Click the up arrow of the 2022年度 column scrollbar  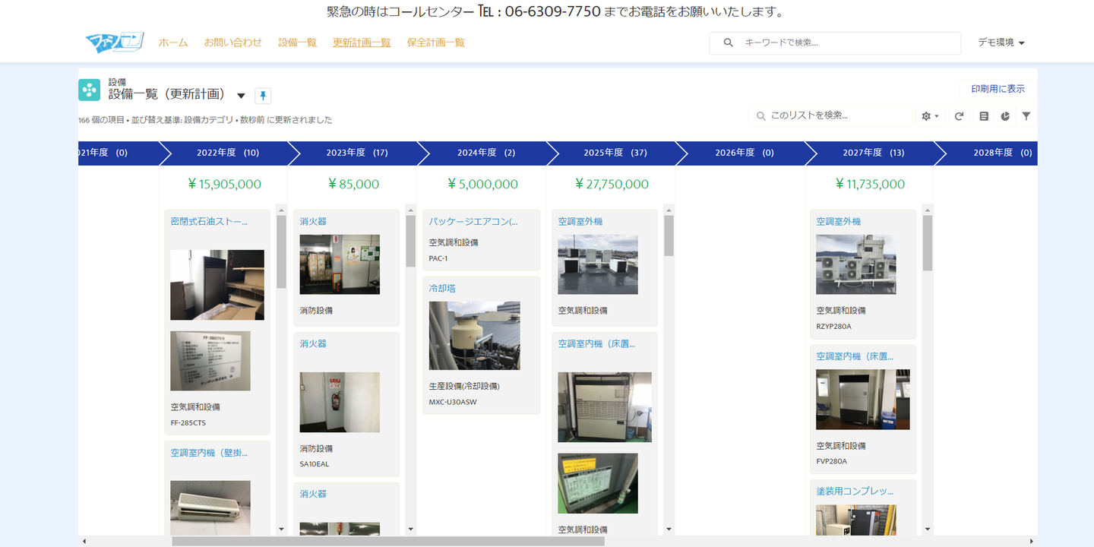(281, 210)
